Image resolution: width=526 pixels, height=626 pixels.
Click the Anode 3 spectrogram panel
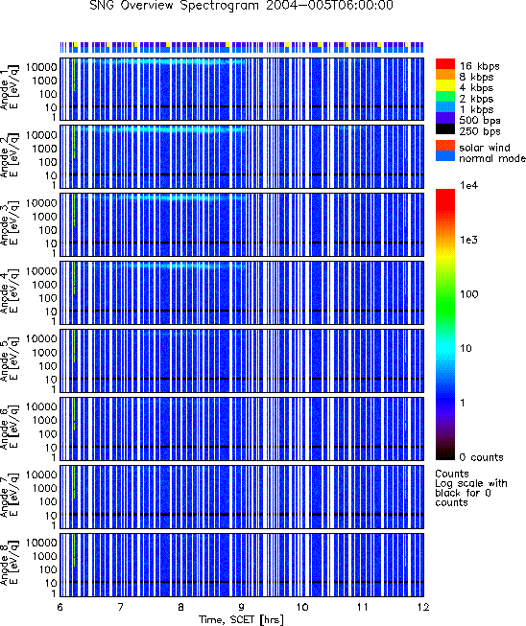(242, 224)
